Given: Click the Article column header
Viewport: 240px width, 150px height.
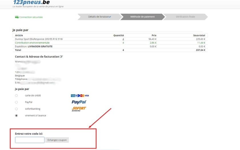Looking at the screenshot, I should coord(19,35).
